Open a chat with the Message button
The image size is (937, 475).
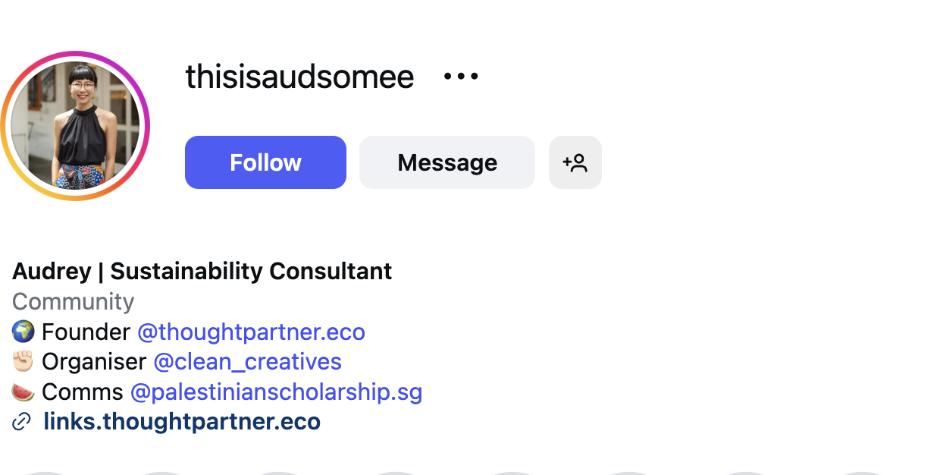tap(447, 162)
